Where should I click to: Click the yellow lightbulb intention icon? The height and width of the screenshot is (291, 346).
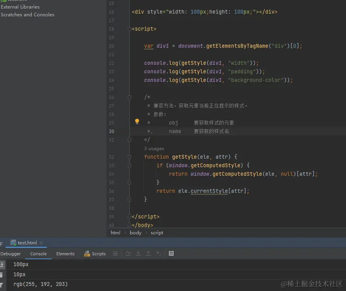[137, 121]
